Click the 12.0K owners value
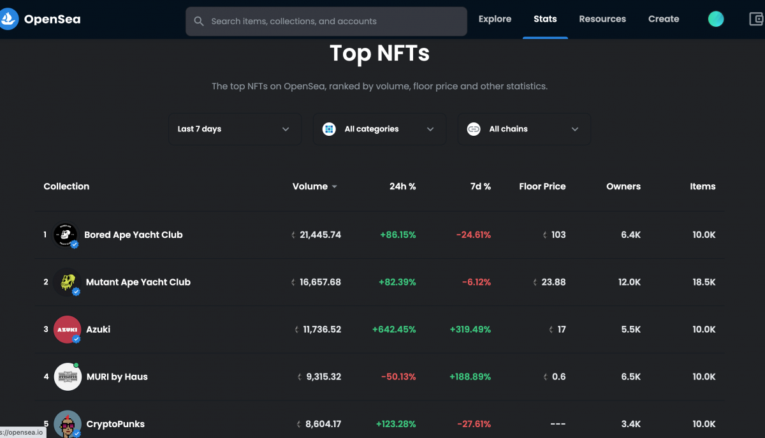This screenshot has width=765, height=438. [x=630, y=282]
